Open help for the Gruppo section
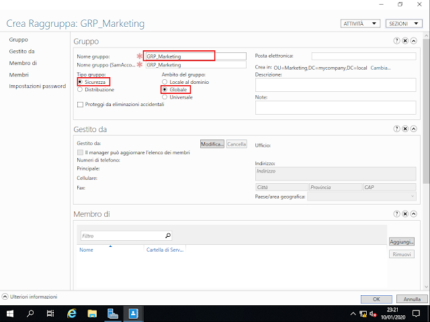 [x=396, y=41]
